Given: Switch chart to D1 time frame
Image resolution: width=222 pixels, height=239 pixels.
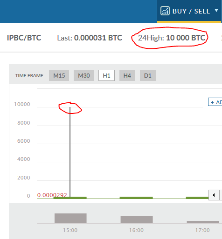Looking at the screenshot, I should pos(148,75).
